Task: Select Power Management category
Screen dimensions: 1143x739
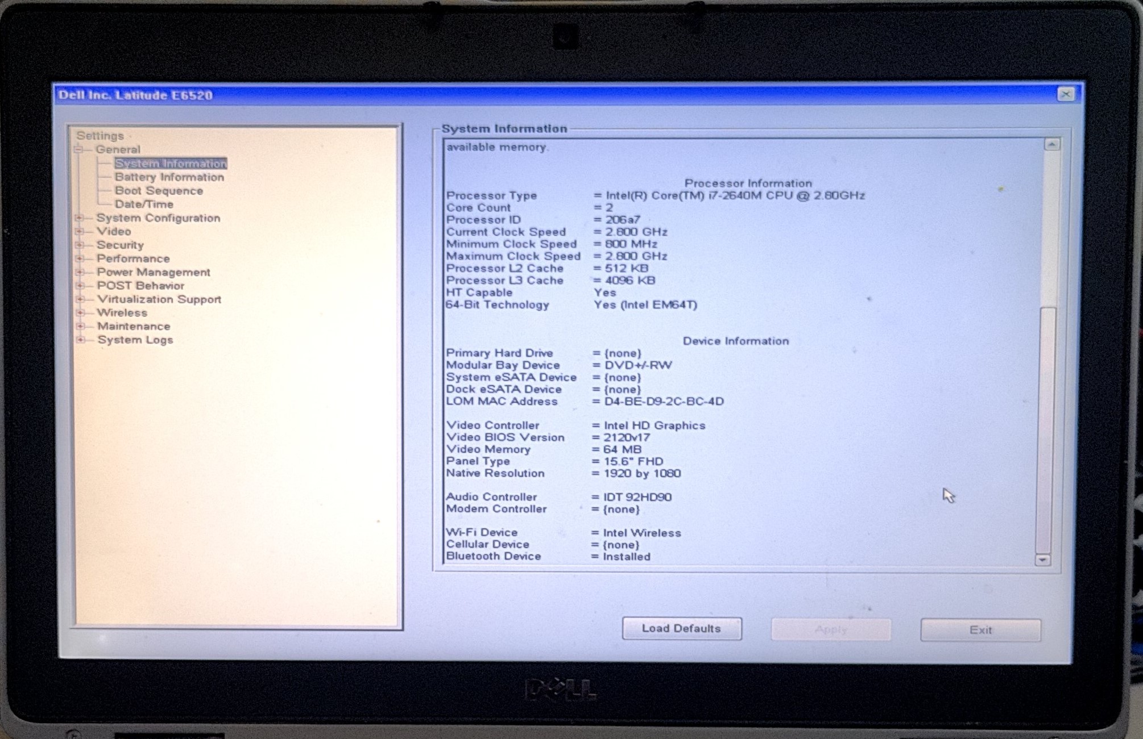Action: tap(154, 273)
